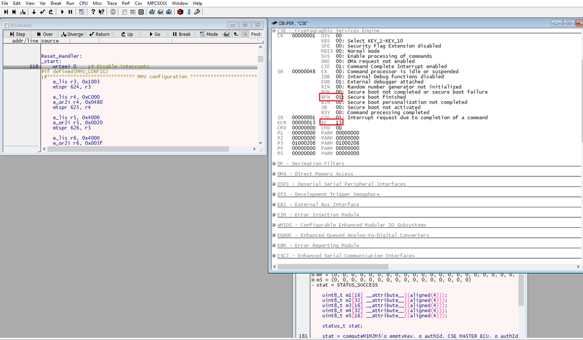
Task: Open the MPC5XXX menu
Action: tap(158, 3)
